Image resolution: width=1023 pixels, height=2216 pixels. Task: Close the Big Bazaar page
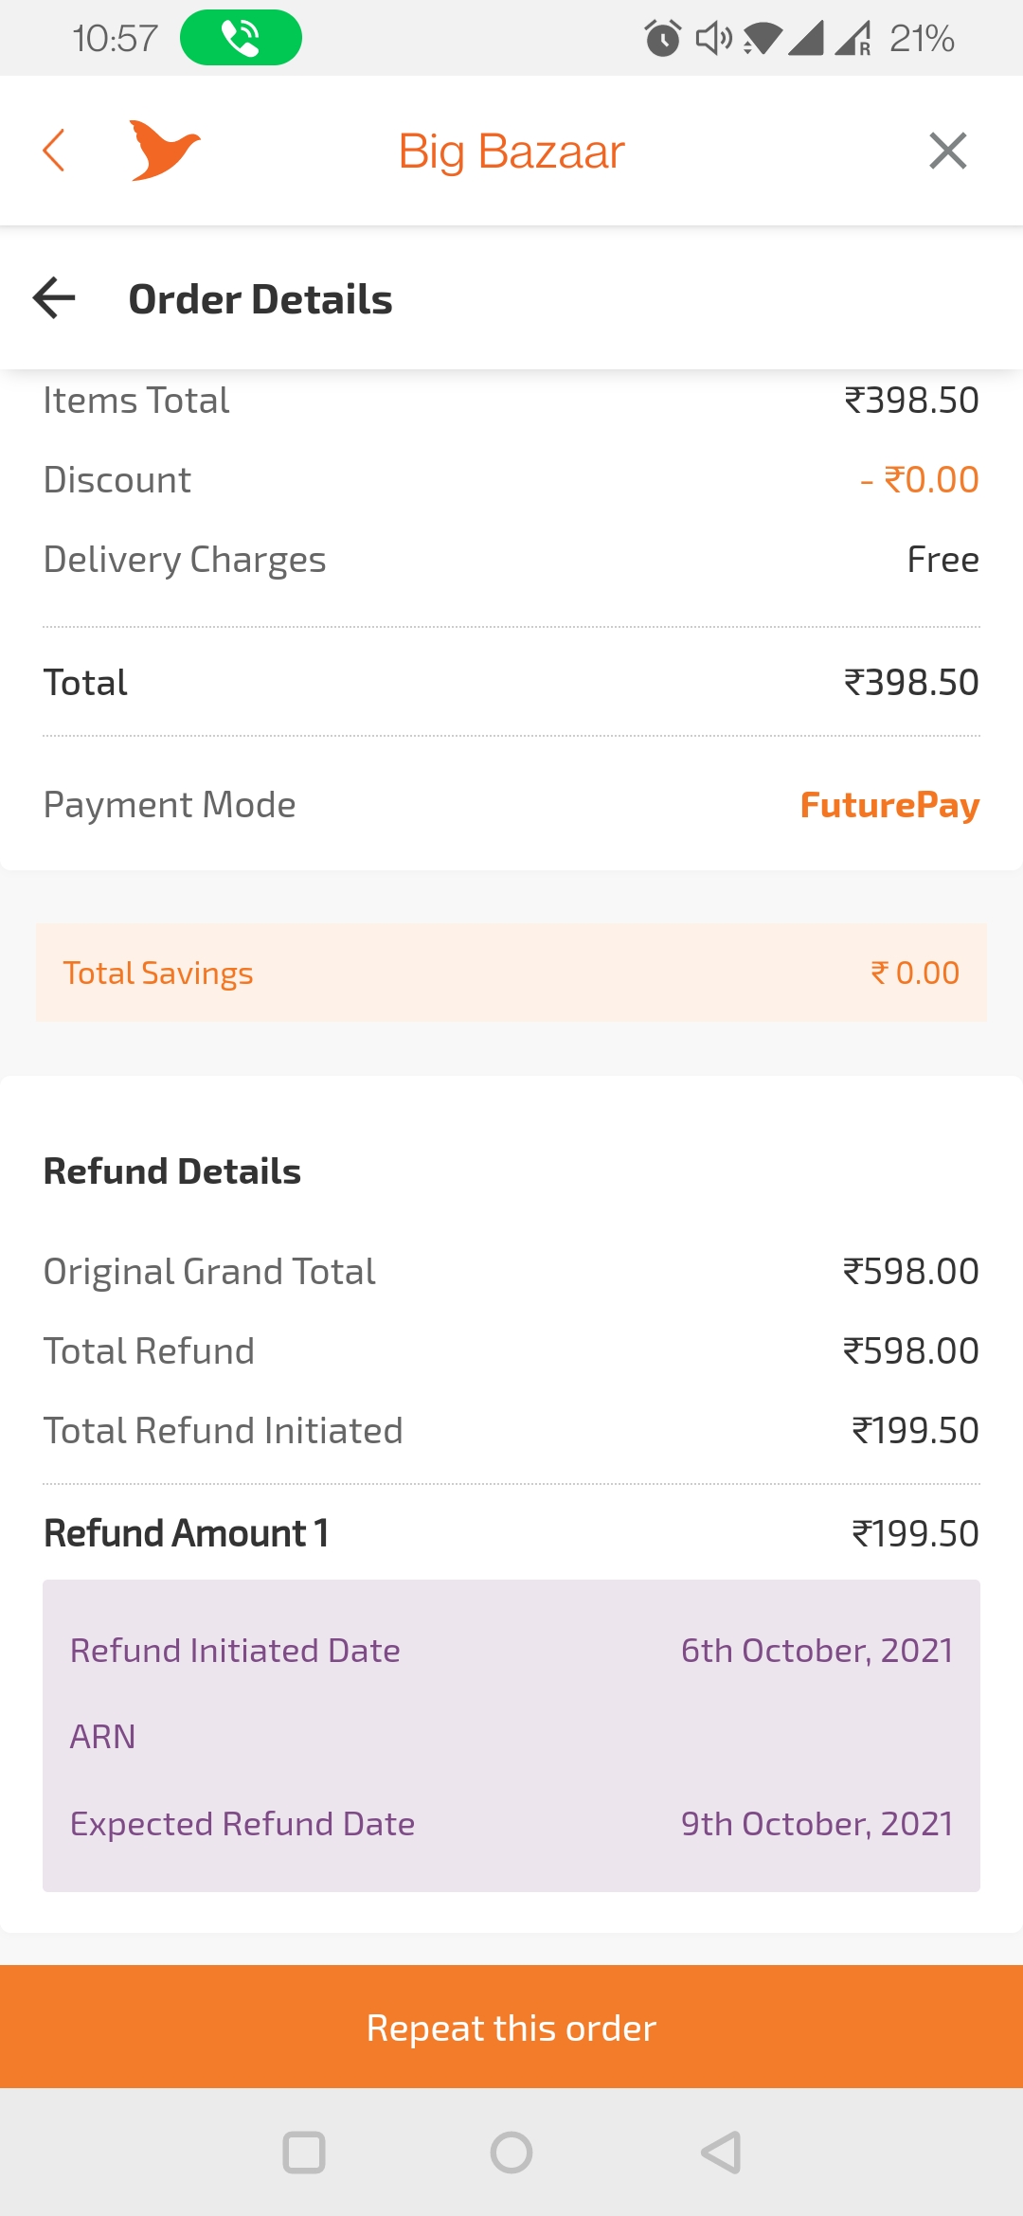click(947, 151)
